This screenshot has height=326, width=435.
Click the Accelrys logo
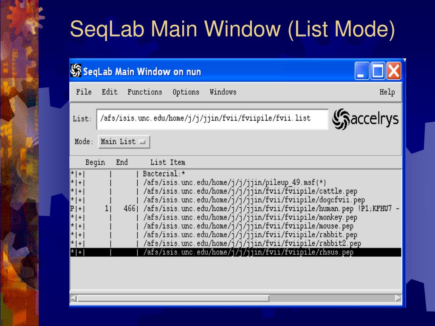(x=365, y=119)
